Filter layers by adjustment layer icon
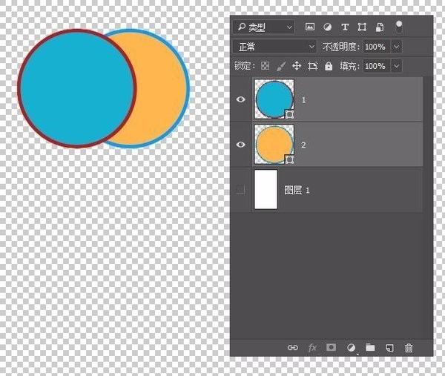445x376 pixels. (327, 27)
